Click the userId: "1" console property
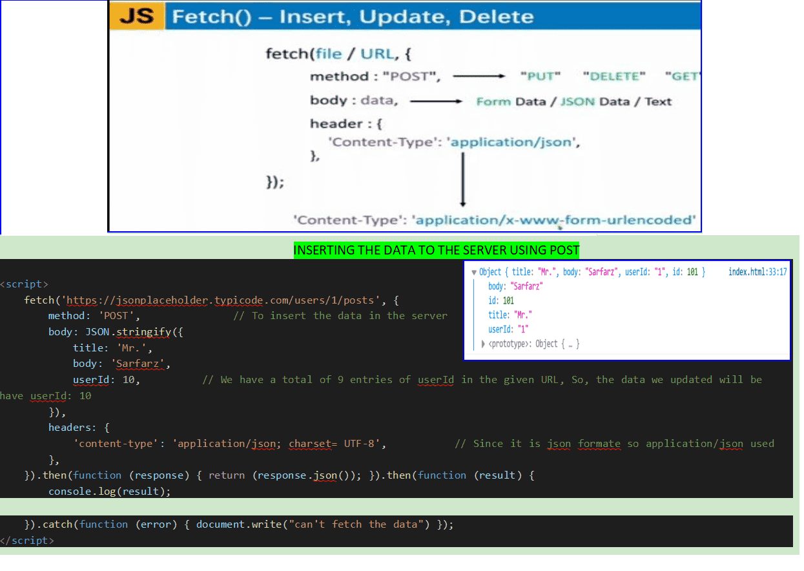 pos(508,329)
